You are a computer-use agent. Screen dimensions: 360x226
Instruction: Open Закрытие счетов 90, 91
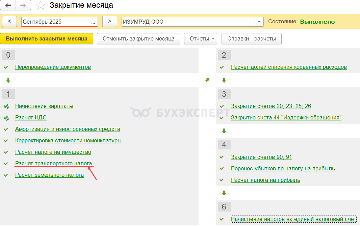coord(261,157)
